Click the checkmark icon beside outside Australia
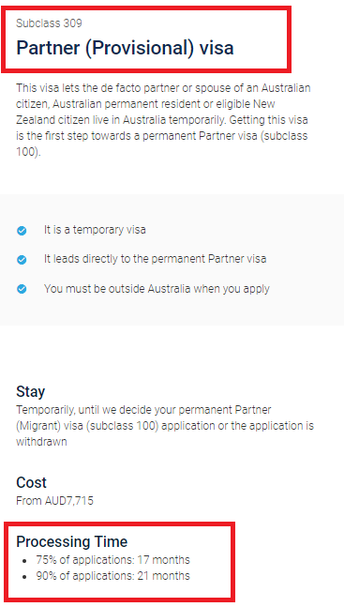Image resolution: width=344 pixels, height=607 pixels. (x=22, y=289)
